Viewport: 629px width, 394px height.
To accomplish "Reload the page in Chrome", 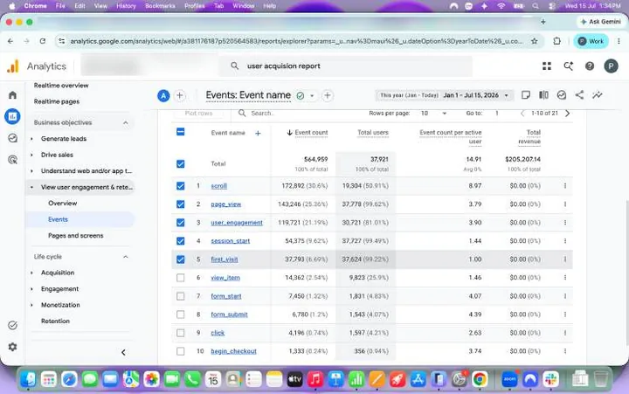I will pos(43,41).
